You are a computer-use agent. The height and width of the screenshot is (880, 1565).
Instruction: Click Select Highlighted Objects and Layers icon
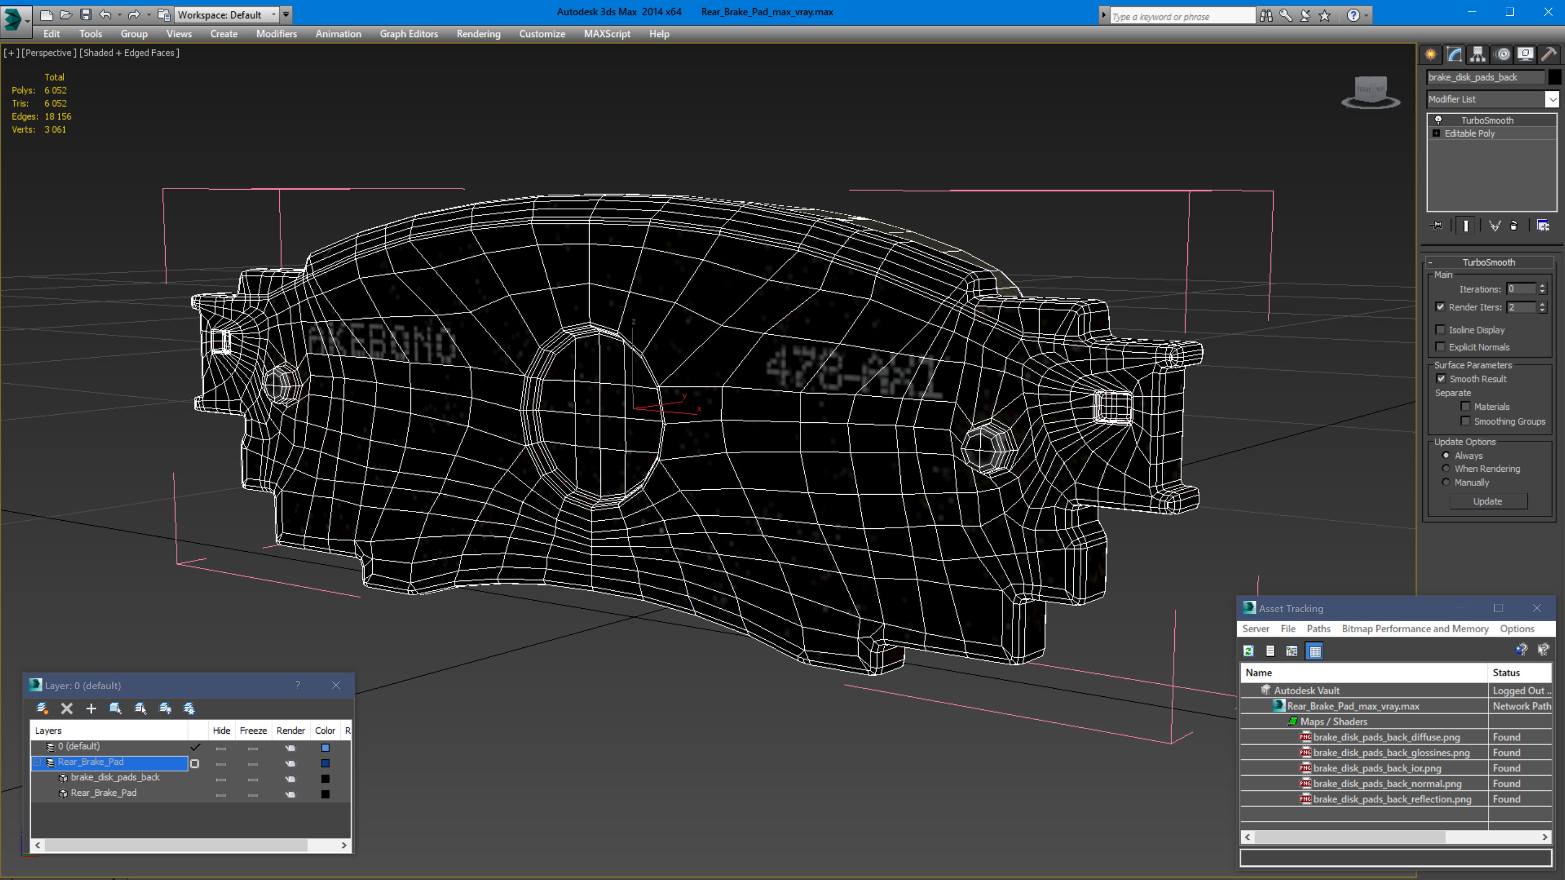[115, 709]
